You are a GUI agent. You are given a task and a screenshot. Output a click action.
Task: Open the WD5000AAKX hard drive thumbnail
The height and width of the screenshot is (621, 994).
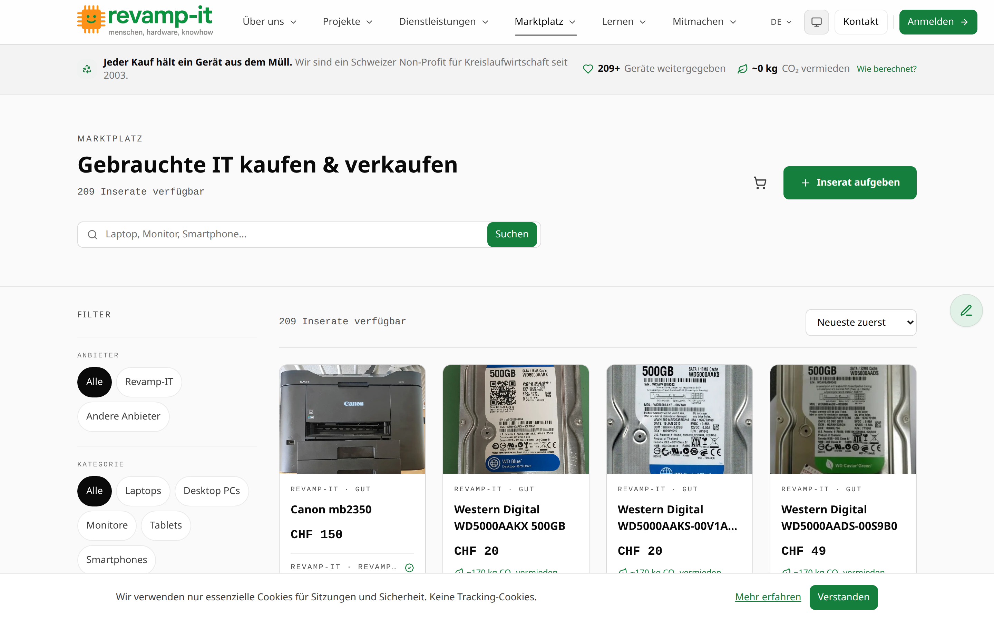click(516, 419)
